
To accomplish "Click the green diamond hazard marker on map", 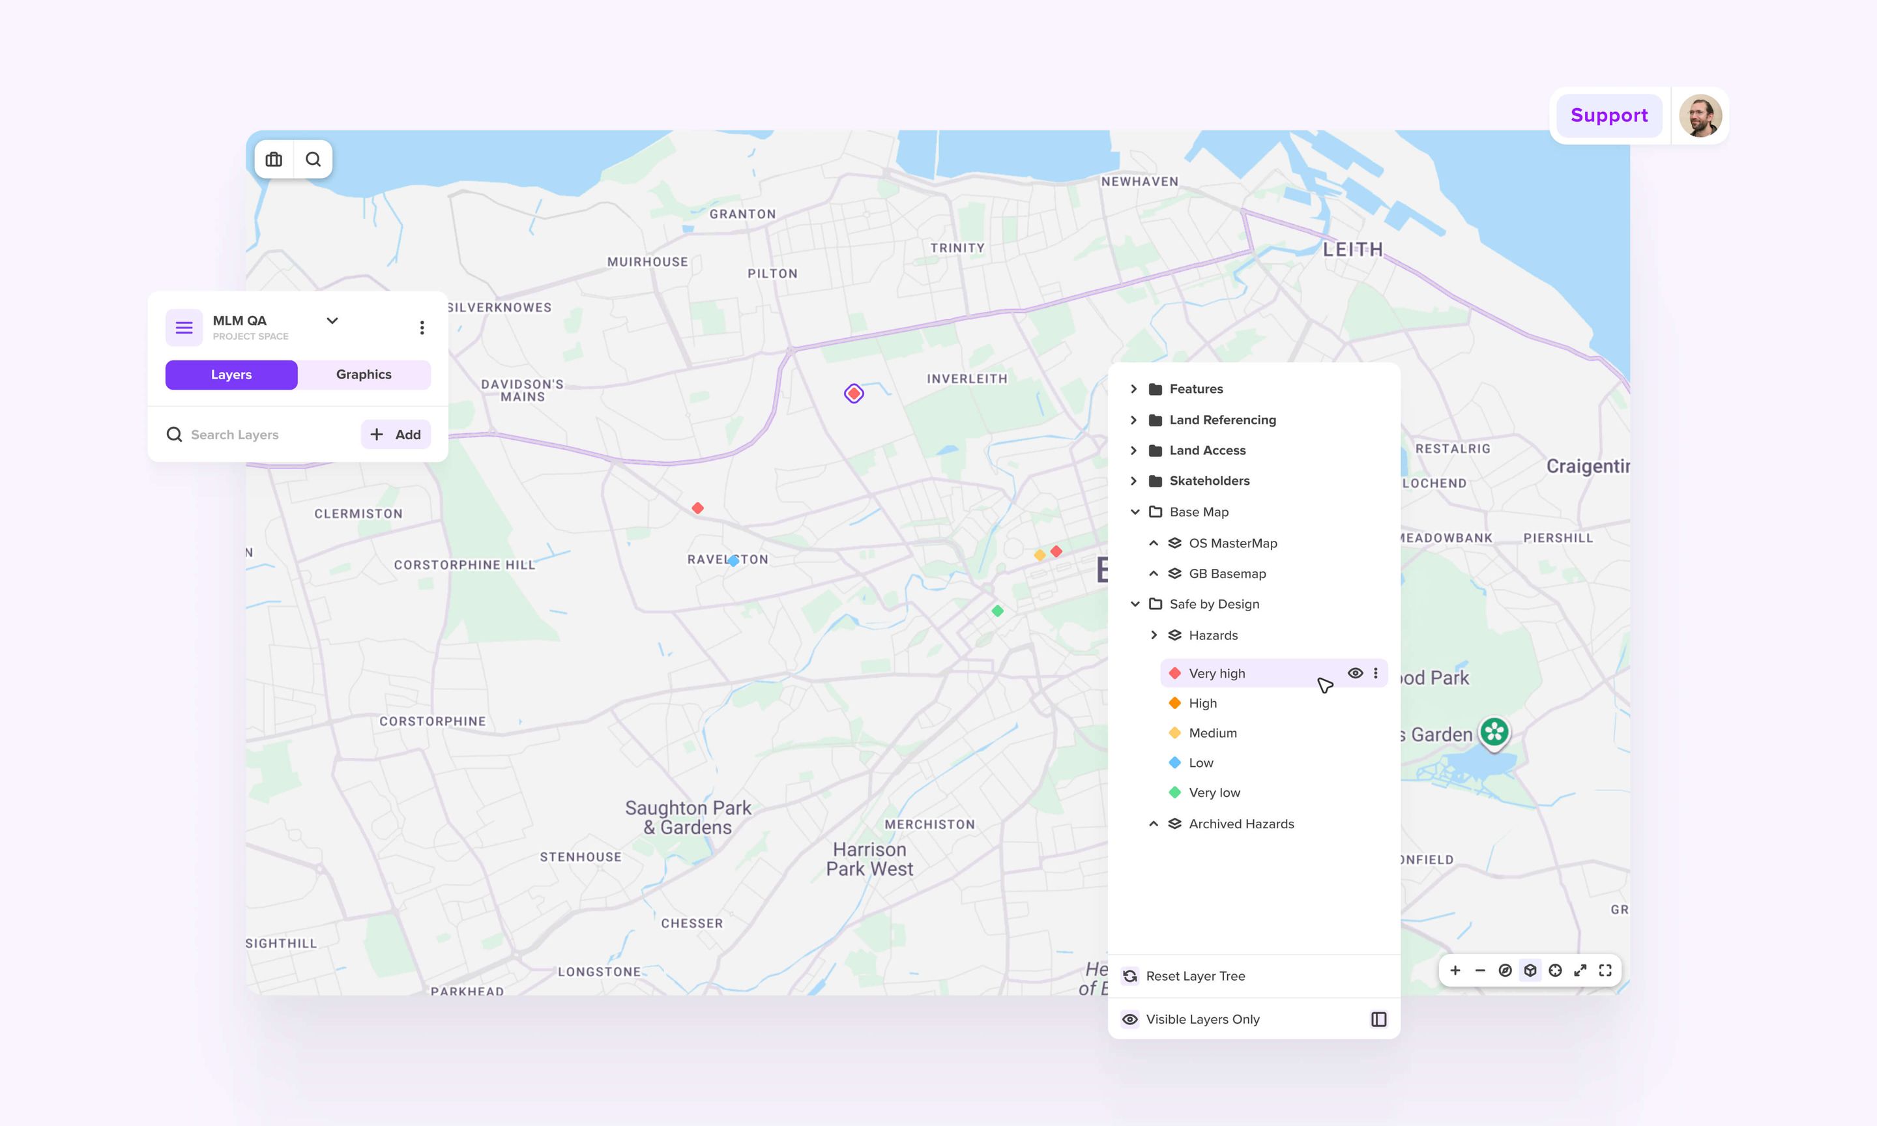I will [998, 611].
